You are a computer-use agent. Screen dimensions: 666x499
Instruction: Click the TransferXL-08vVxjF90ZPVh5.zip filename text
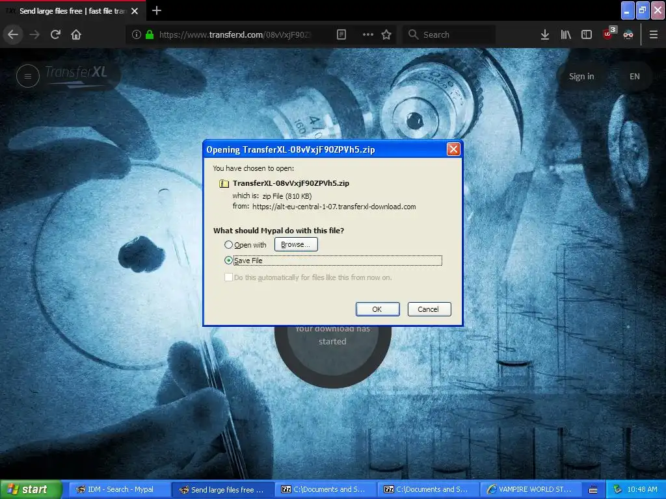click(x=291, y=183)
